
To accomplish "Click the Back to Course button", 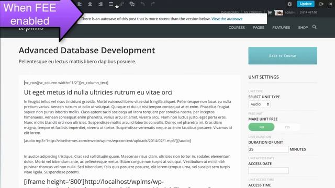I will point(283,56).
